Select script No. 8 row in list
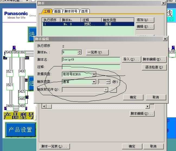 click(x=88, y=24)
